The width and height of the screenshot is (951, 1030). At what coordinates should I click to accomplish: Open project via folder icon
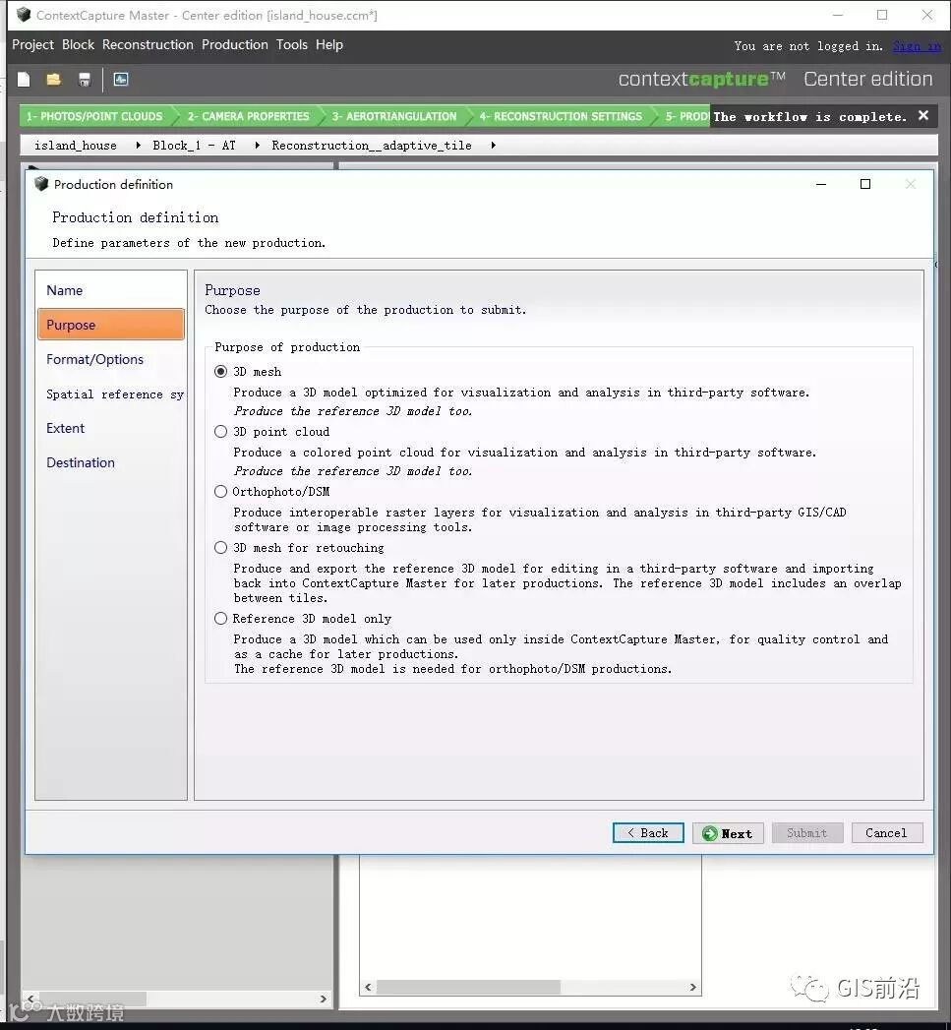tap(54, 80)
